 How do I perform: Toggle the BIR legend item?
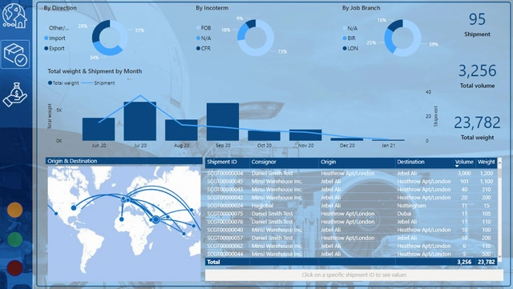pos(349,38)
